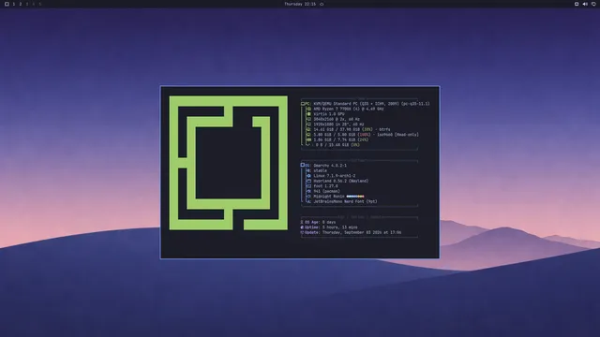The width and height of the screenshot is (600, 337).
Task: Click the kernel icon beside the Linux line
Action: coord(308,176)
